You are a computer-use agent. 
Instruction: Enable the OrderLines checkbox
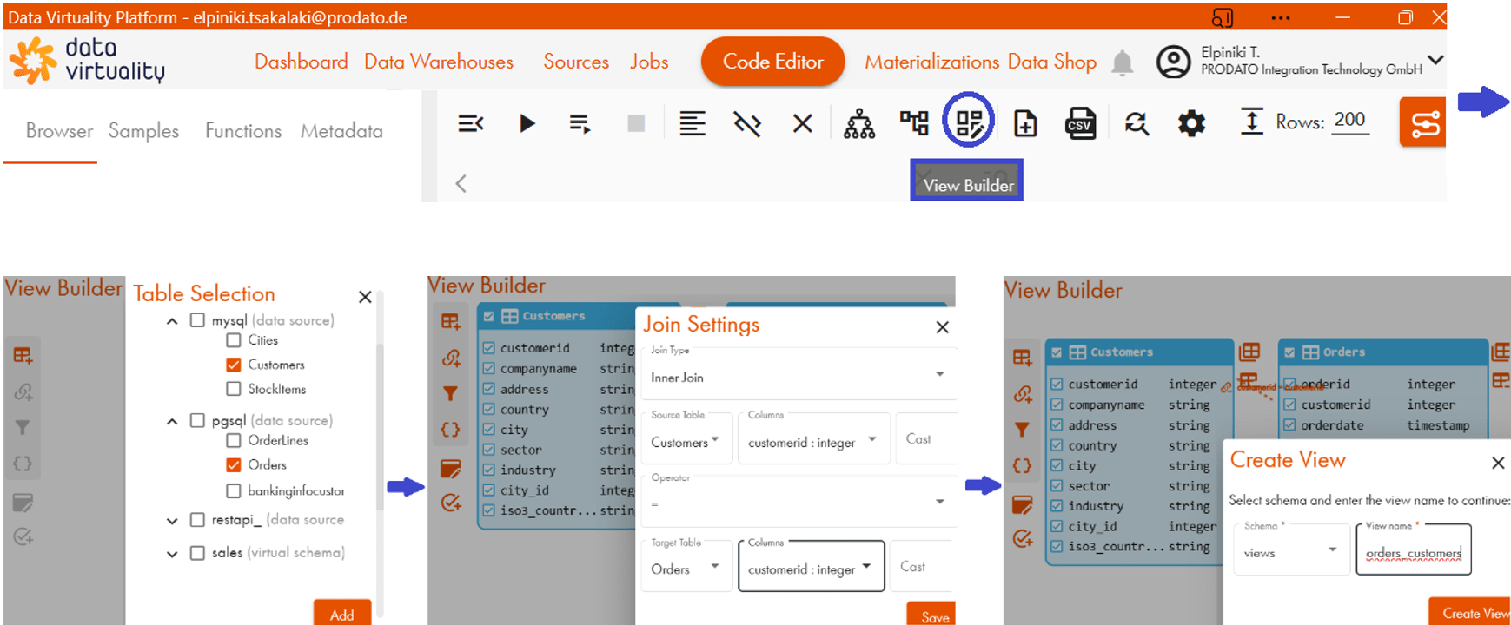click(x=234, y=440)
